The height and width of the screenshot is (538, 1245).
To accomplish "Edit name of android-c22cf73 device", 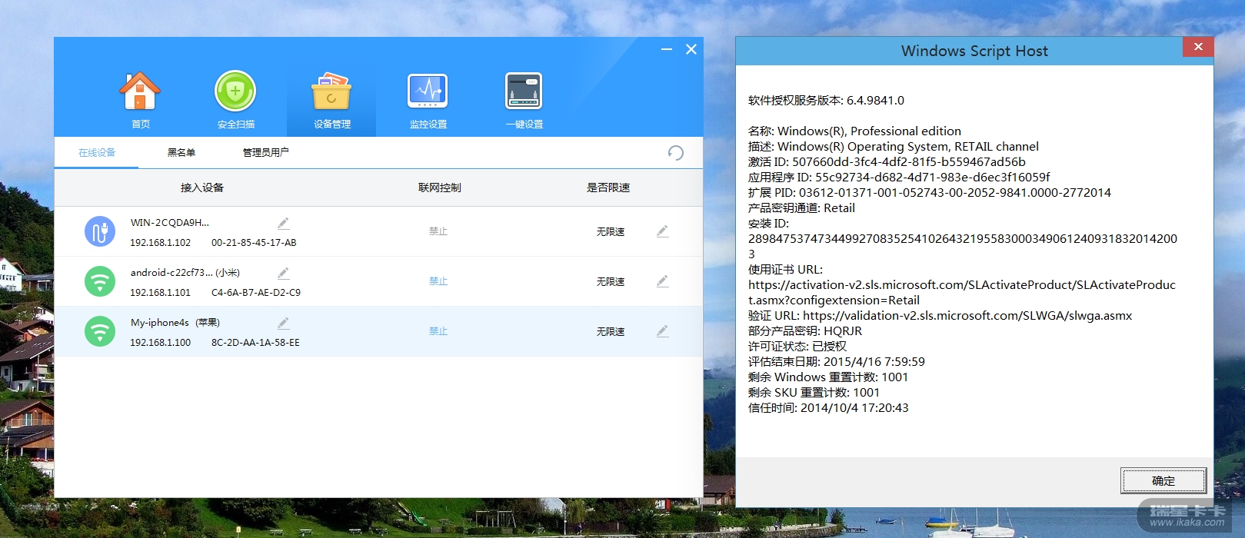I will pyautogui.click(x=283, y=274).
